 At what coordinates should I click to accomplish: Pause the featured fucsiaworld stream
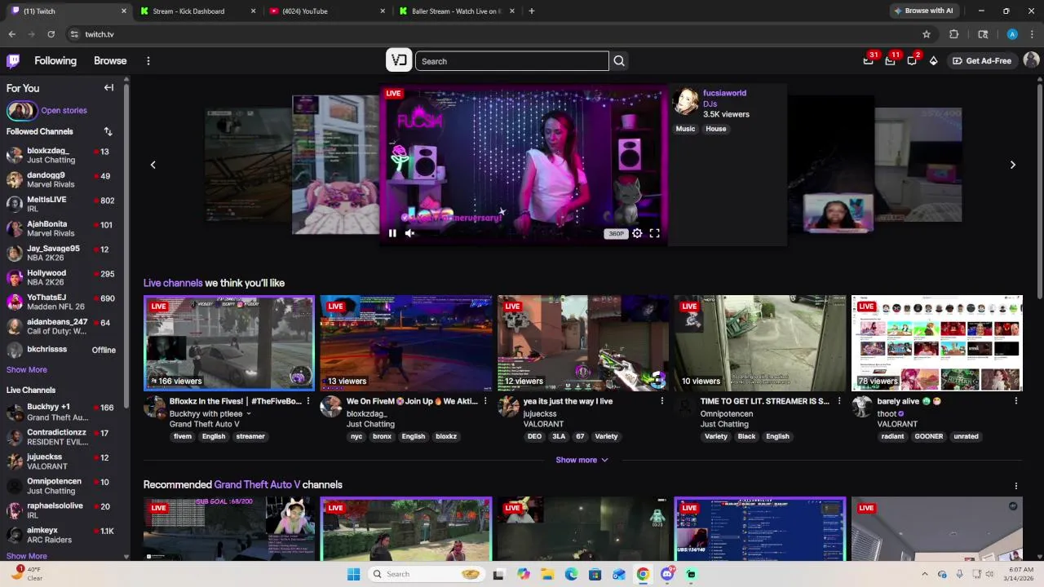pos(392,233)
